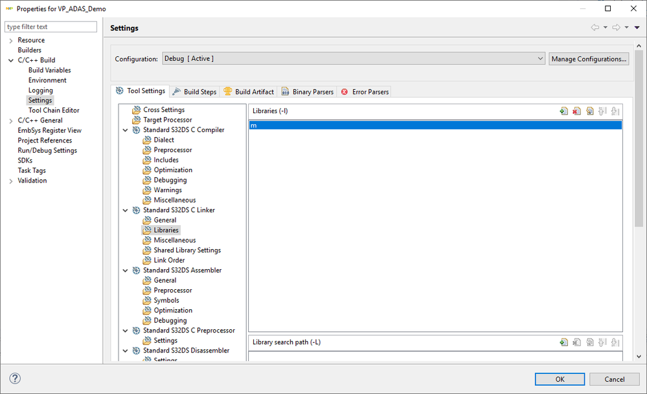Open SDKs page
This screenshot has width=647, height=394.
click(25, 160)
